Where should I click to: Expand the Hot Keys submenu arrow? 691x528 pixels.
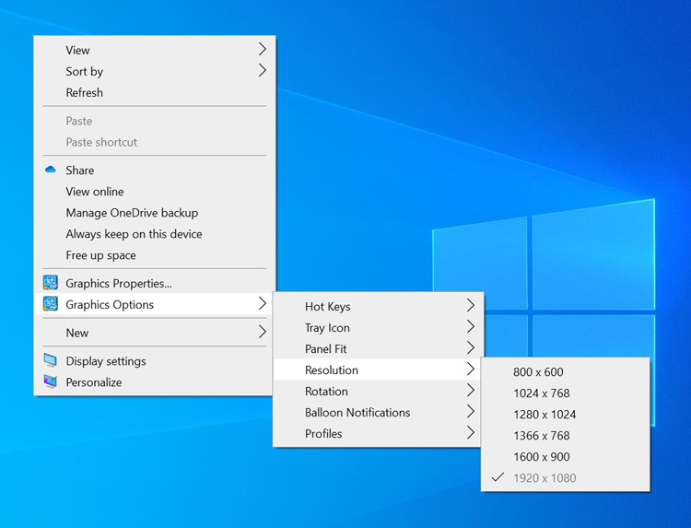click(471, 305)
